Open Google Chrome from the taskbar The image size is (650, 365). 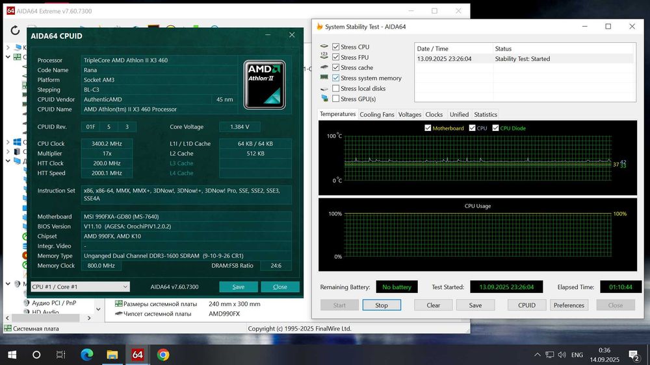(163, 355)
